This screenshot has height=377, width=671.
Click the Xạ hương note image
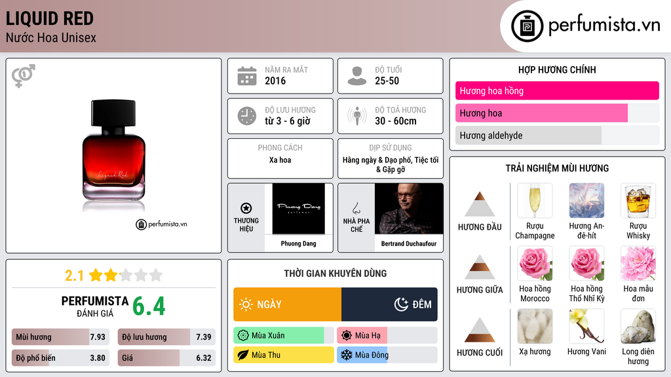click(535, 327)
